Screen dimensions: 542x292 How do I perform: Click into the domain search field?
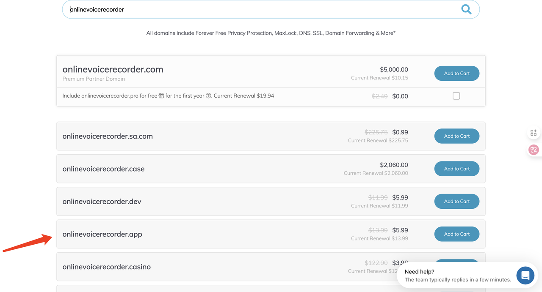click(263, 9)
